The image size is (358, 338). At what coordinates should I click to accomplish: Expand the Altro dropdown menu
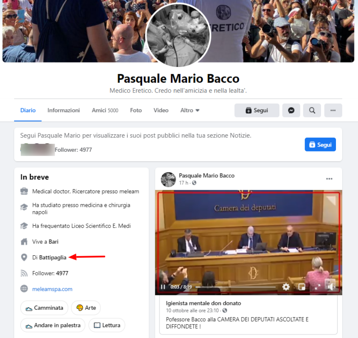(190, 110)
